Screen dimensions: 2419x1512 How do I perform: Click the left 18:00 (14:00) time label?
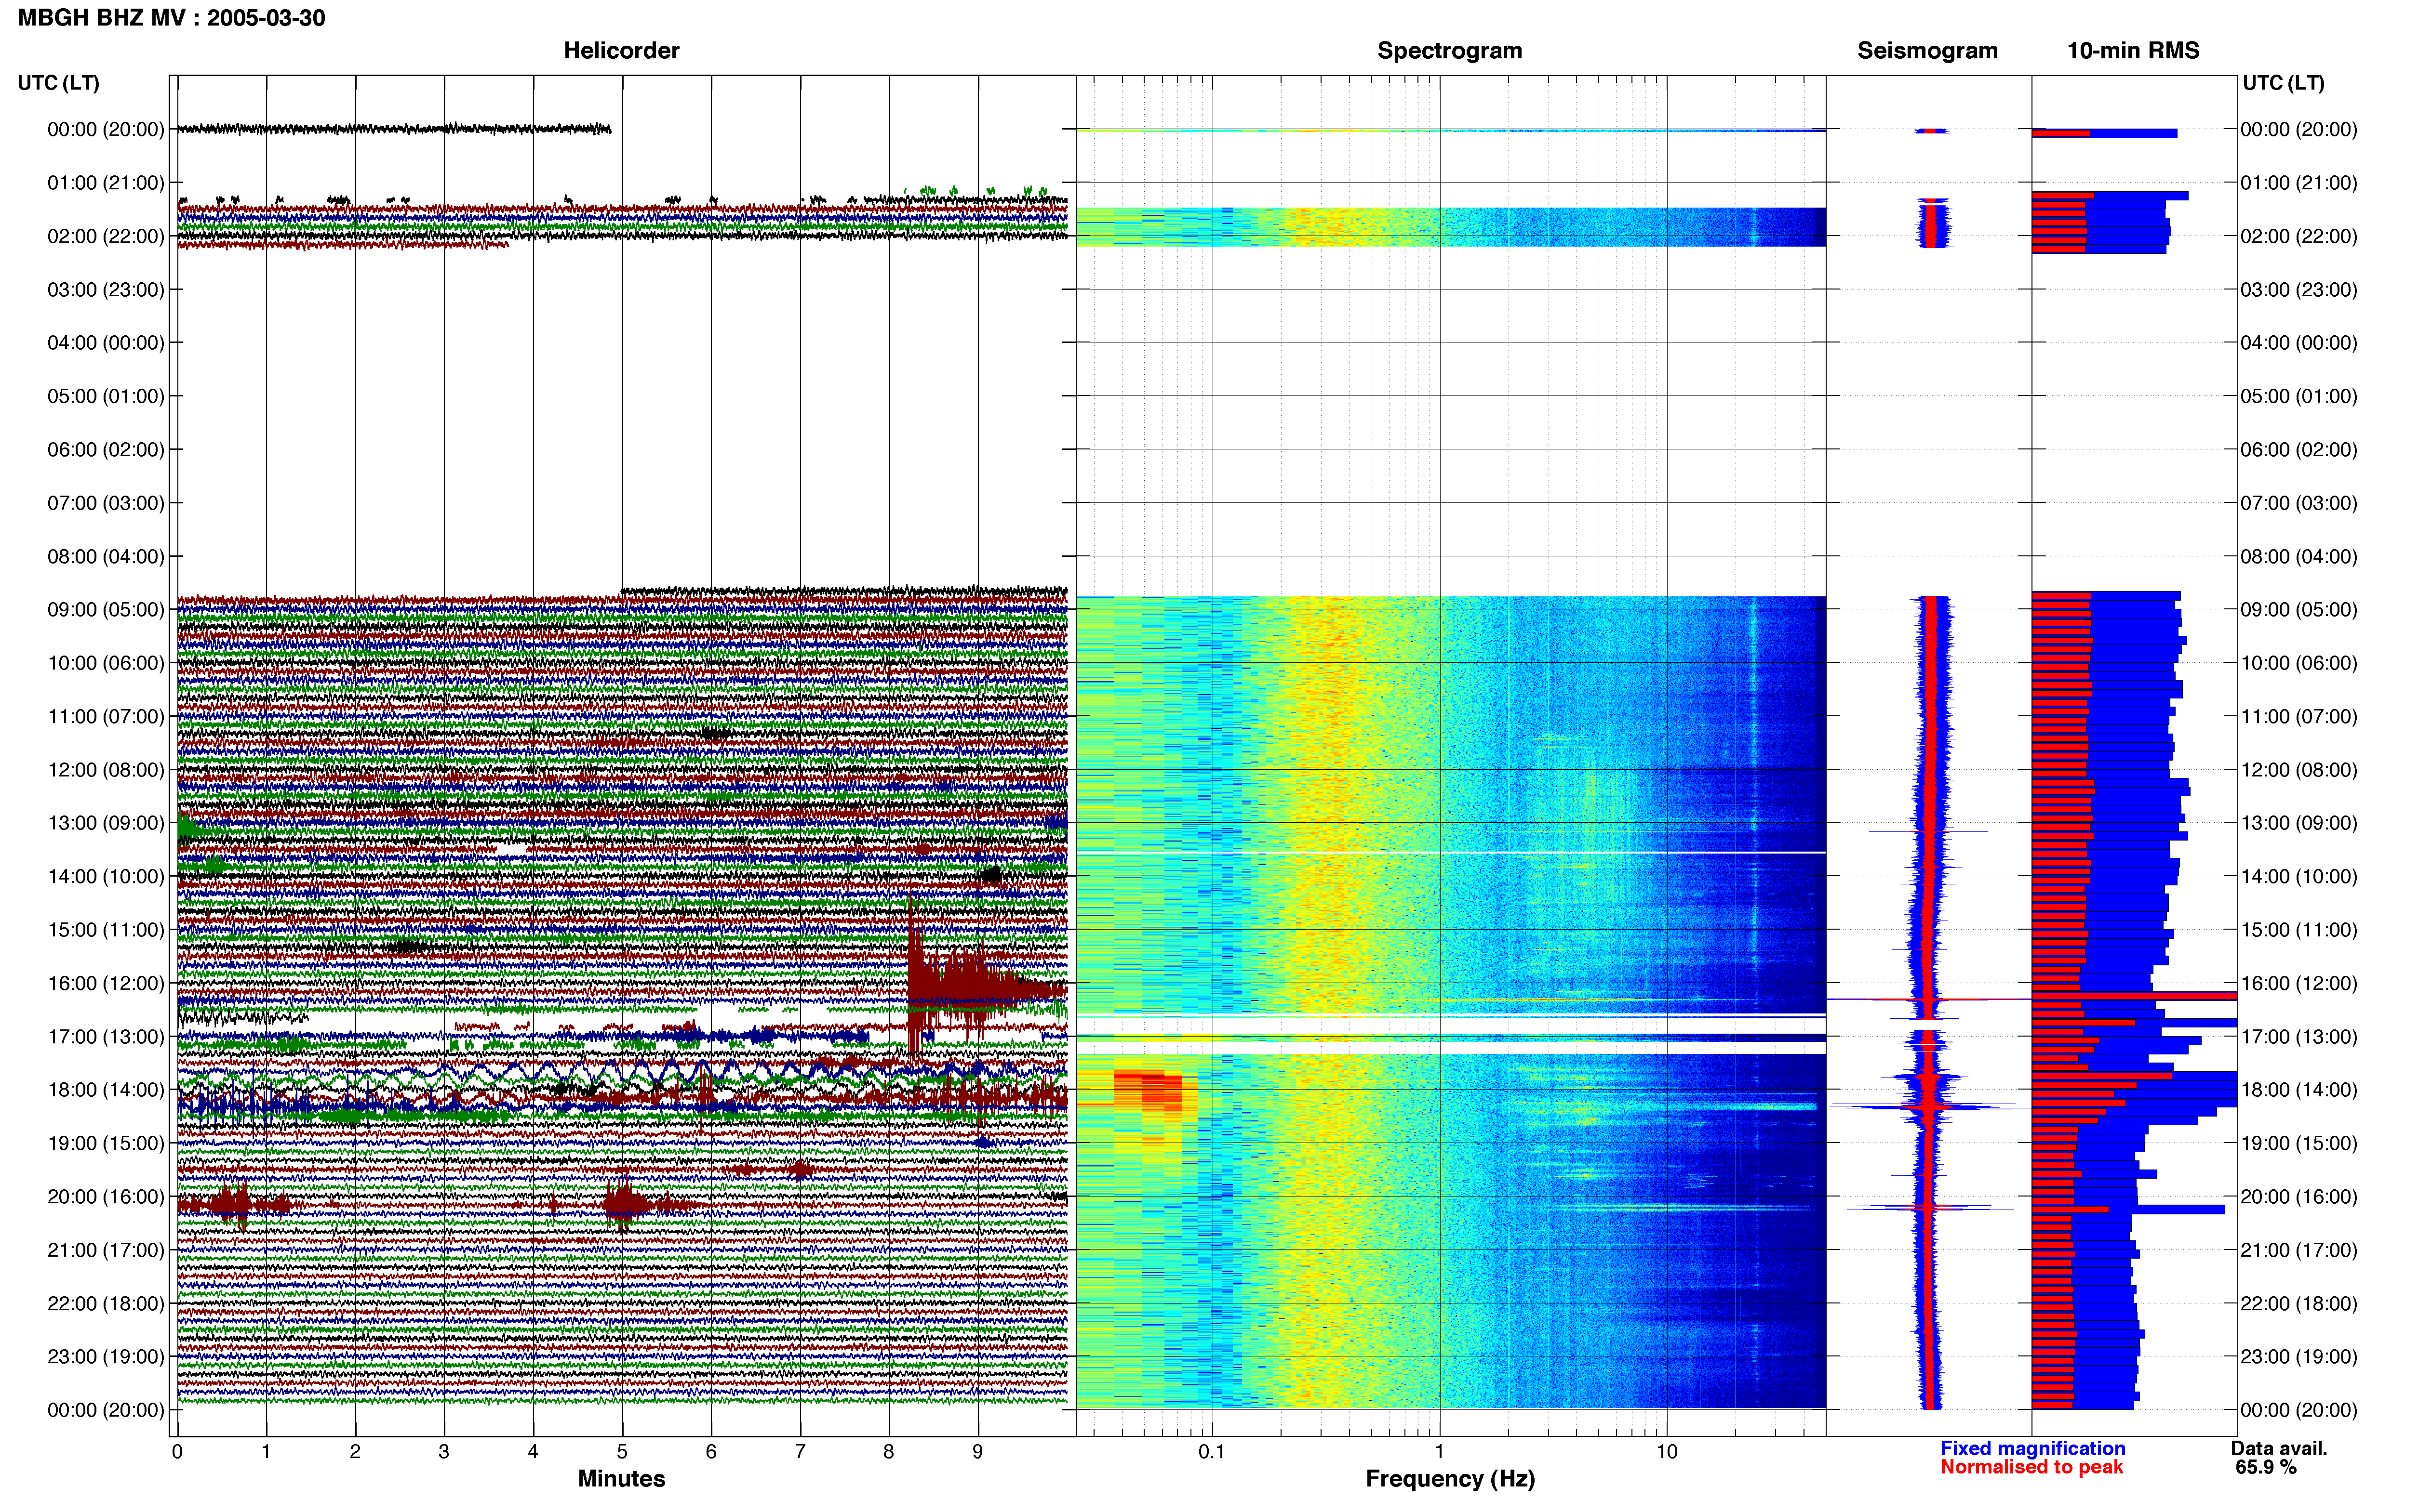(105, 1089)
